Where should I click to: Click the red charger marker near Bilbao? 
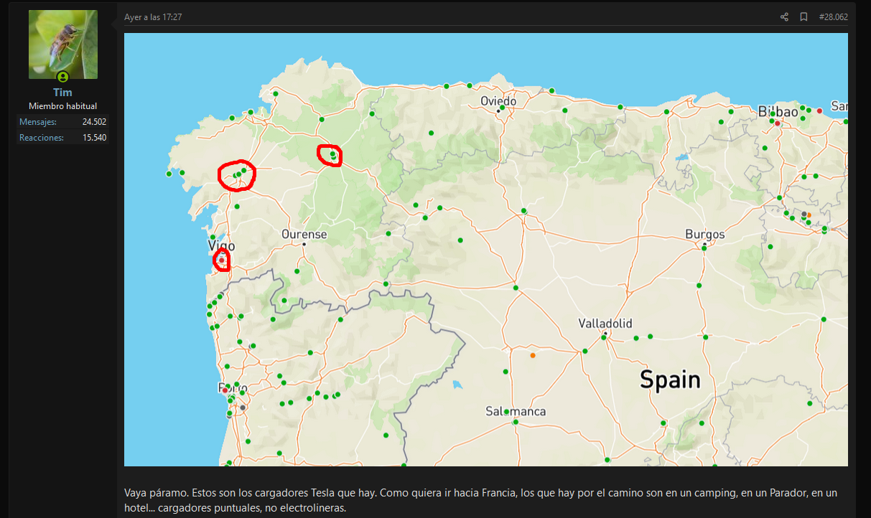[777, 123]
